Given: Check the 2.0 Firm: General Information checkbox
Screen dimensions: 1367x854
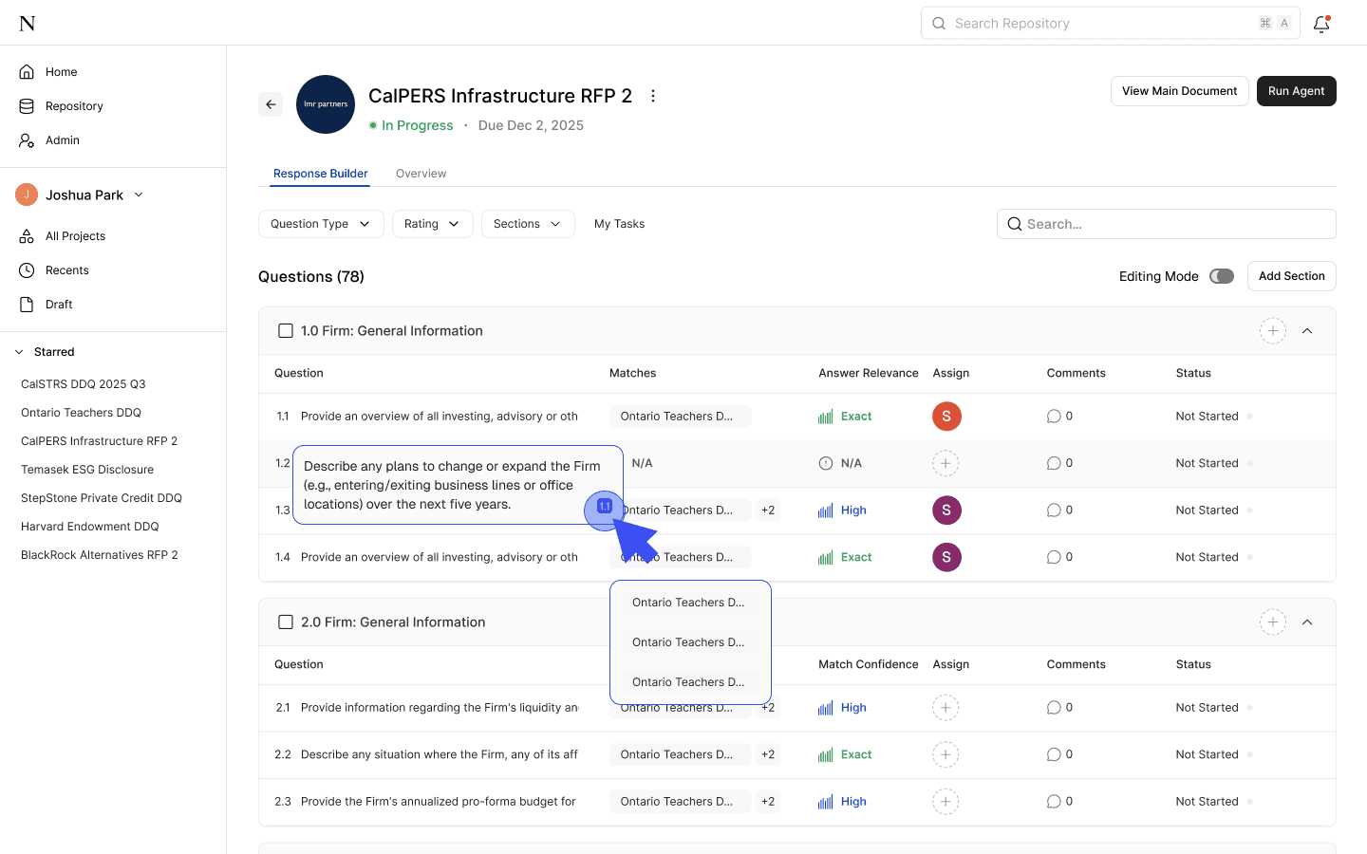Looking at the screenshot, I should (x=285, y=622).
